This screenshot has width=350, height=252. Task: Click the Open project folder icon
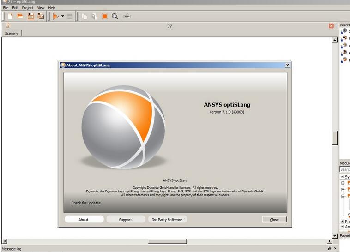[20, 16]
